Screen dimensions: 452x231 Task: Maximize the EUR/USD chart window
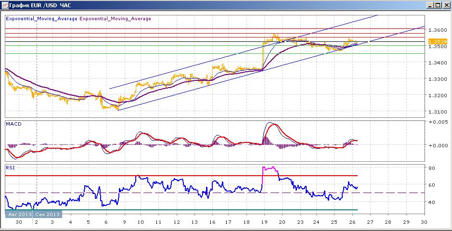click(x=438, y=5)
